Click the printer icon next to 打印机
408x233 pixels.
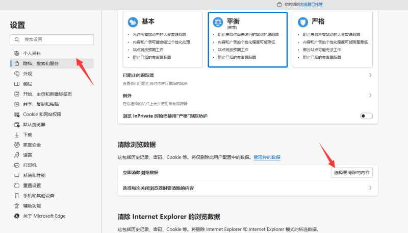17,165
